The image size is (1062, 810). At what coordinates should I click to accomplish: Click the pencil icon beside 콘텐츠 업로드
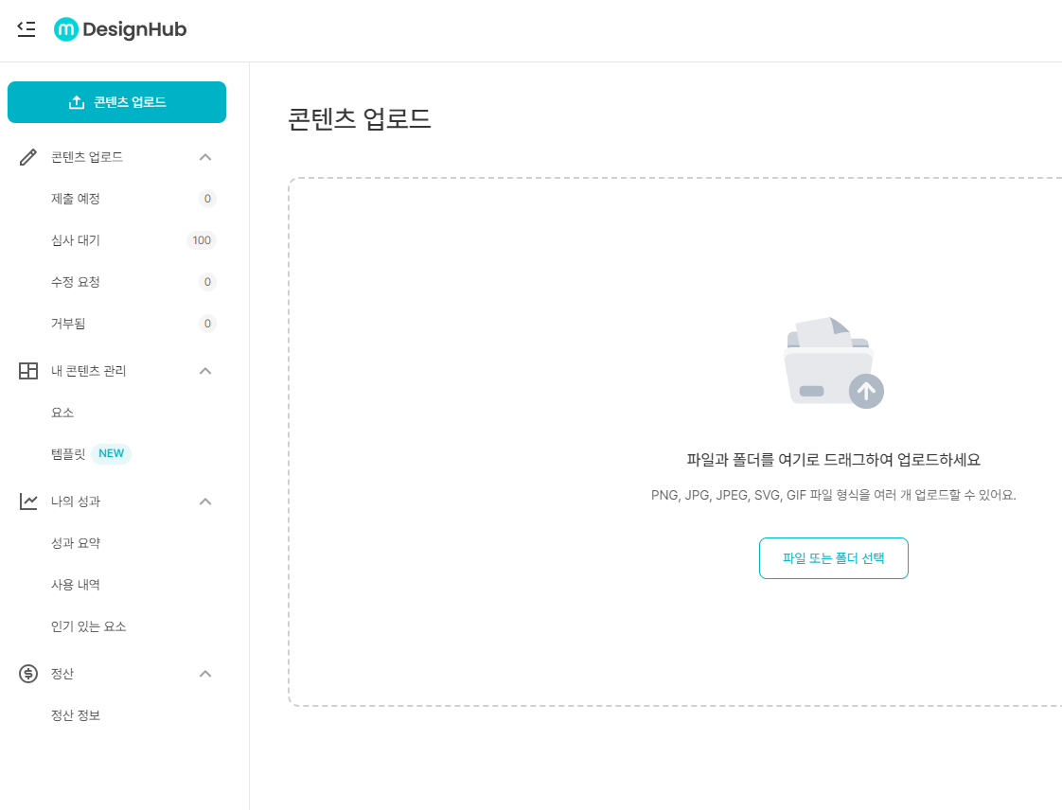[x=27, y=157]
